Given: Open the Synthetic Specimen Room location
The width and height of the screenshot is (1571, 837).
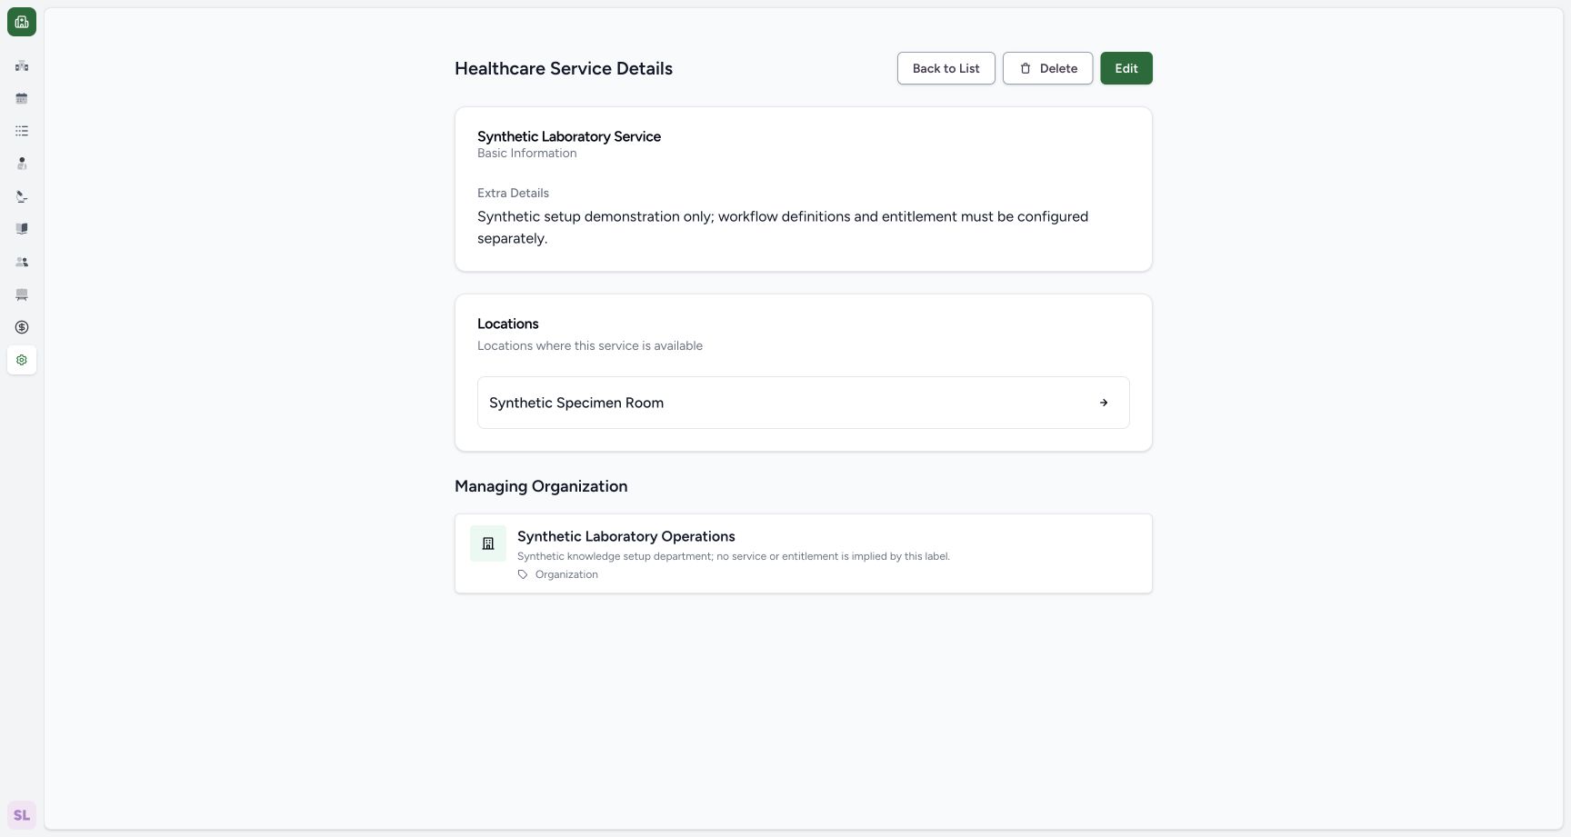Looking at the screenshot, I should tap(804, 403).
